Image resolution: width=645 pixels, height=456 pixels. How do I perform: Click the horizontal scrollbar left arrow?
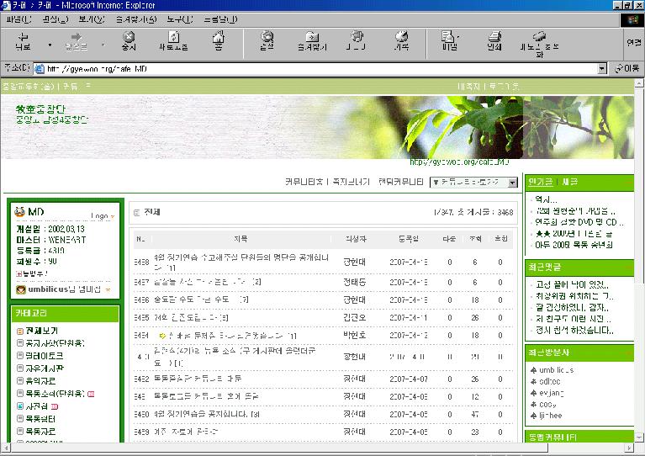[6, 449]
